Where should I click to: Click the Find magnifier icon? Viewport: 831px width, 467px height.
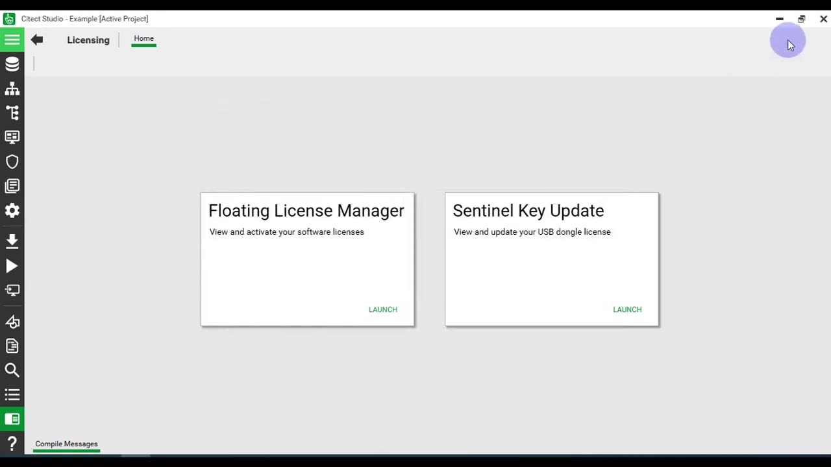(12, 370)
